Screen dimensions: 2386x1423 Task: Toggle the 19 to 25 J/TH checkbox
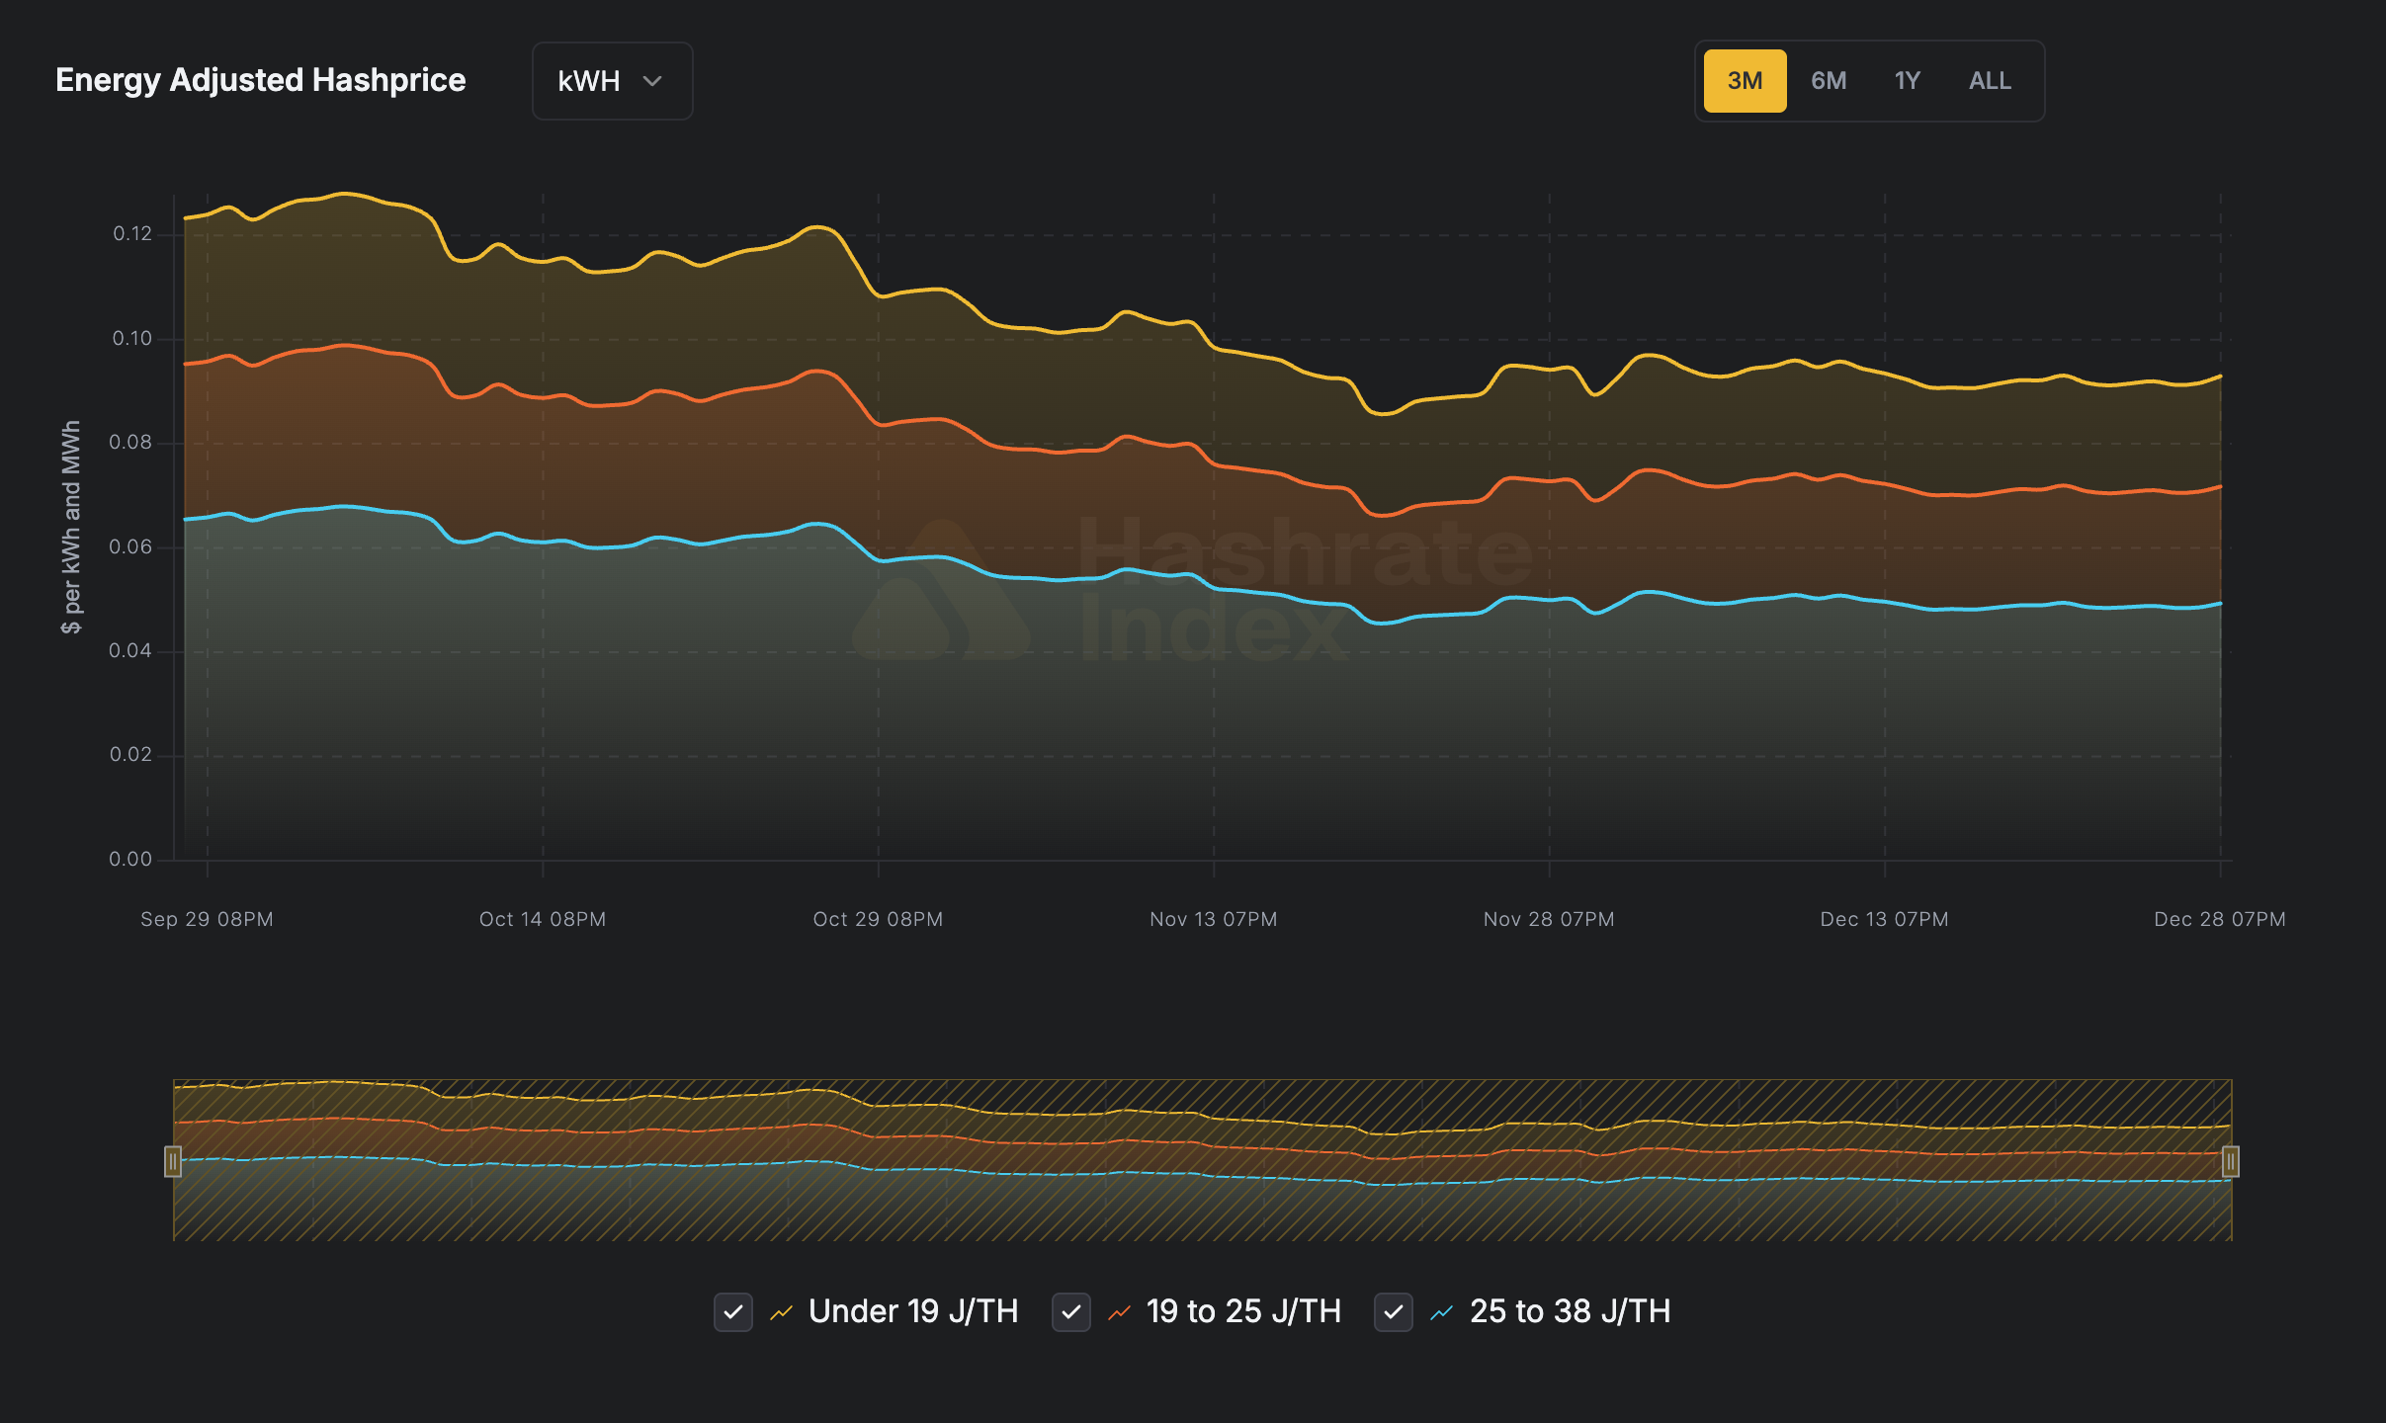coord(1071,1312)
